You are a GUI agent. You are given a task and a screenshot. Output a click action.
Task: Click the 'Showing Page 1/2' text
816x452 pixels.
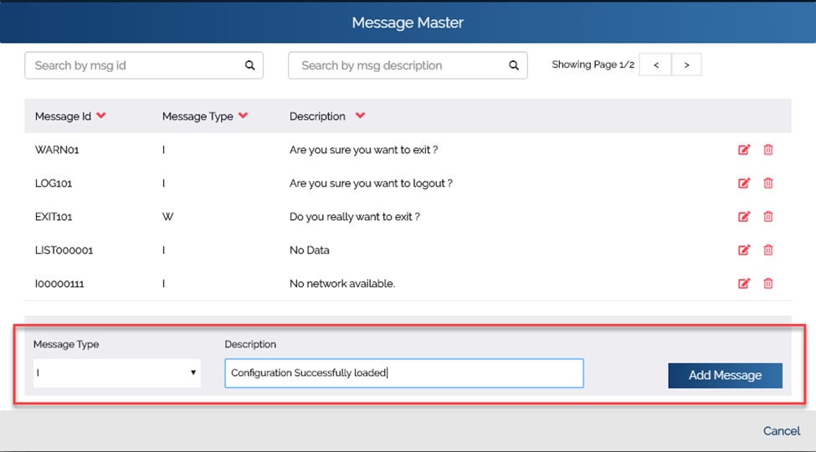tap(593, 64)
